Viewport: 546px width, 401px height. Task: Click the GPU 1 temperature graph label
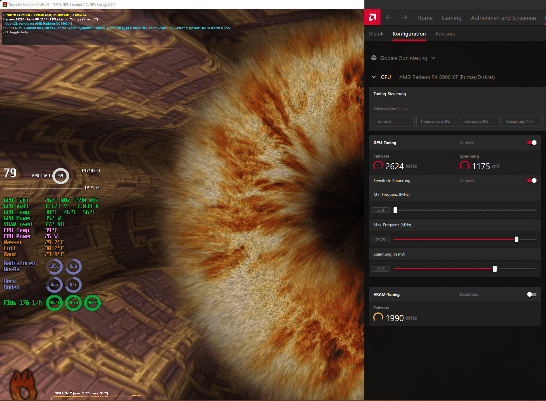pos(81,393)
